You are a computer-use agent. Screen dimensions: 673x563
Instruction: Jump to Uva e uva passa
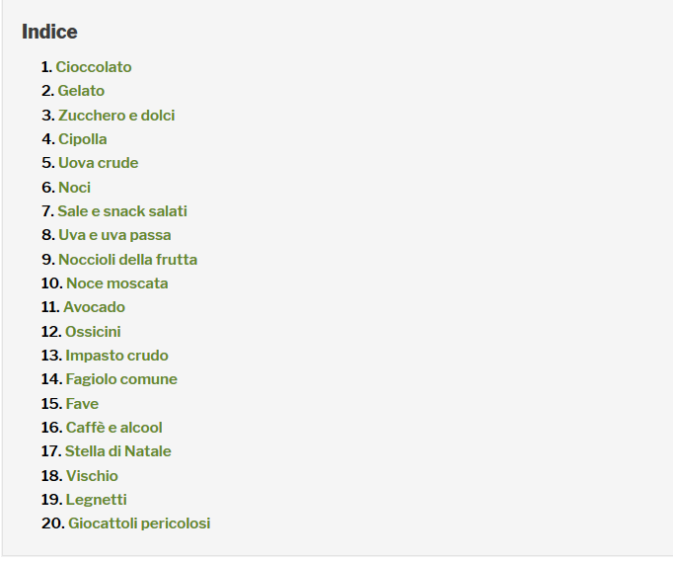pos(114,235)
